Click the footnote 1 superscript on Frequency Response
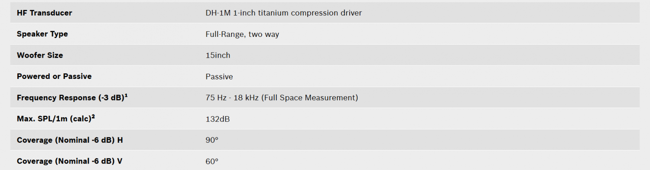The height and width of the screenshot is (170, 650). [x=126, y=96]
